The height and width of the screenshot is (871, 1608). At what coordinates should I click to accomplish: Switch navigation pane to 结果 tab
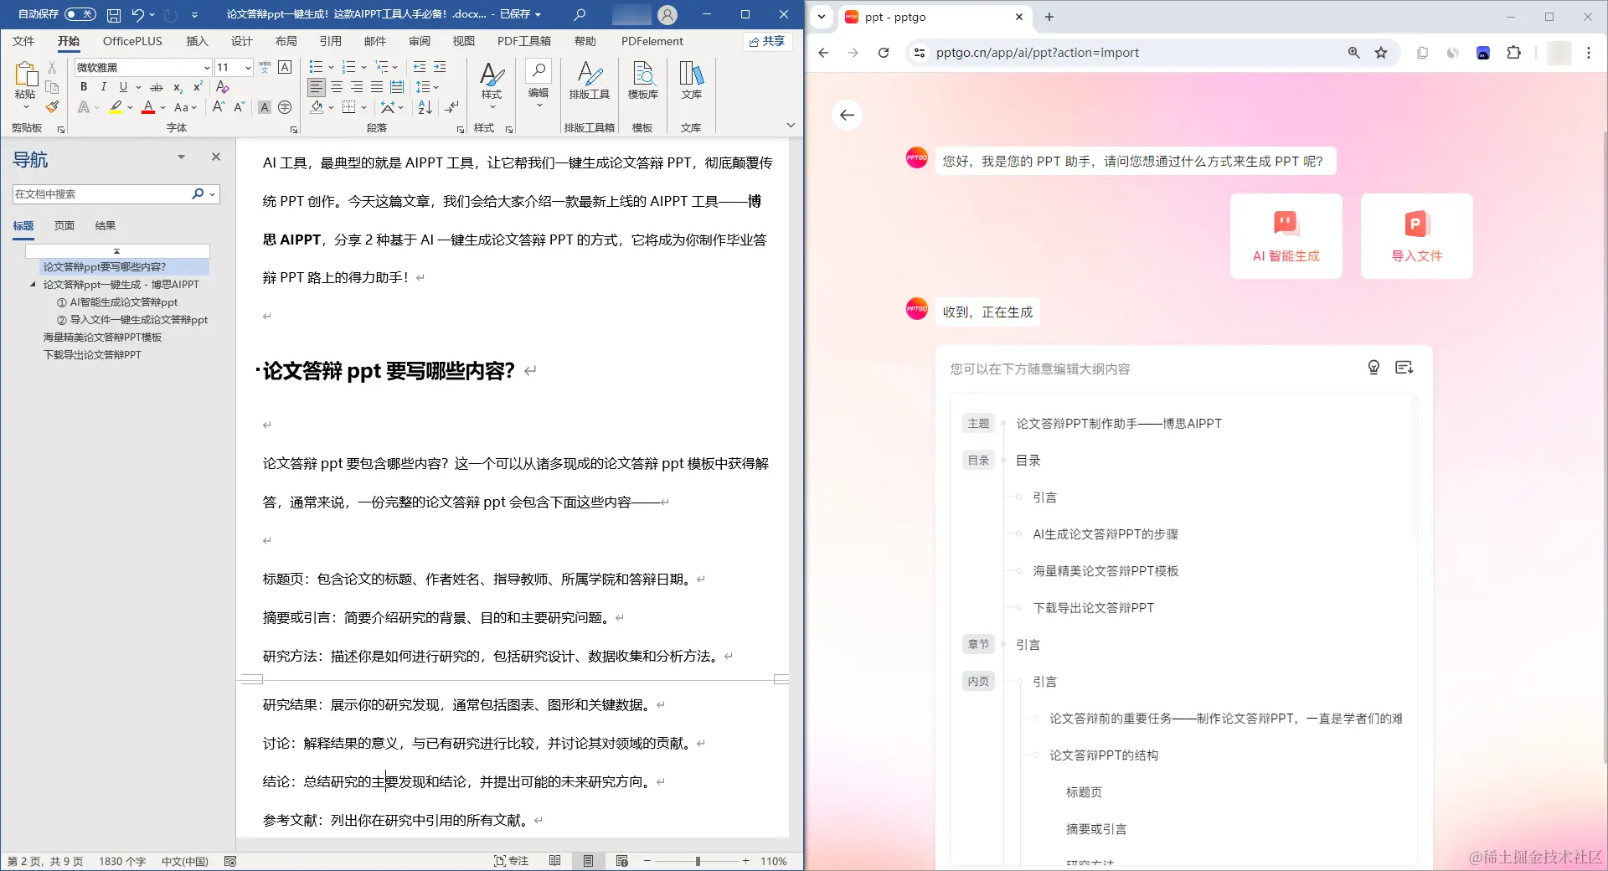click(x=106, y=226)
